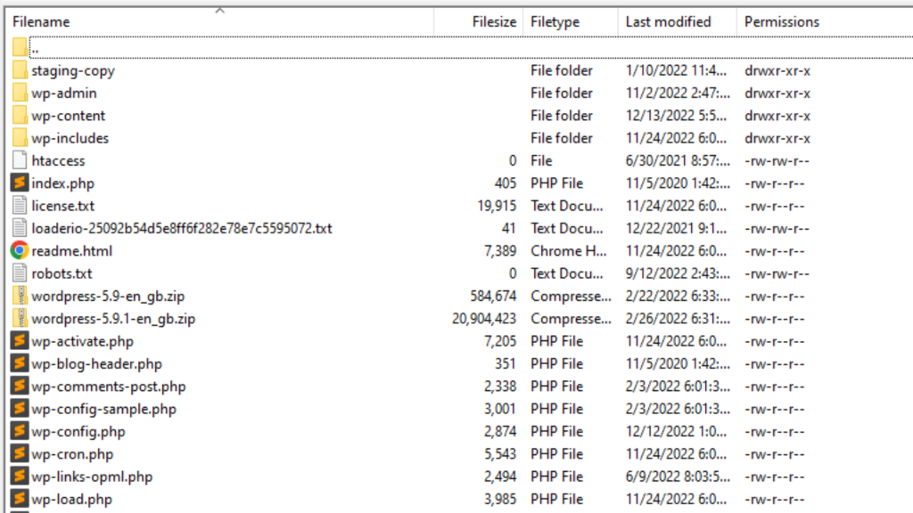Sort by the Last modified column header

[668, 22]
